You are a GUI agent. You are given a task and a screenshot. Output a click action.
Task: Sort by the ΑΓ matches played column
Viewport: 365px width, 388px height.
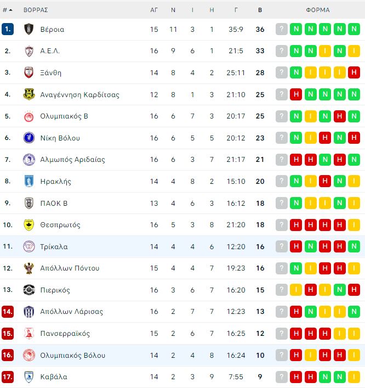(x=154, y=10)
